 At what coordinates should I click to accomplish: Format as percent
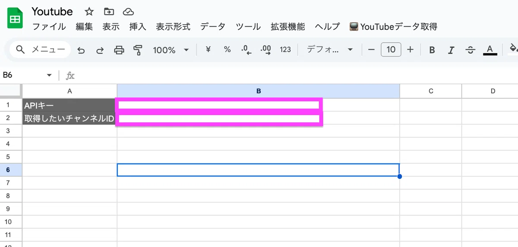(227, 50)
